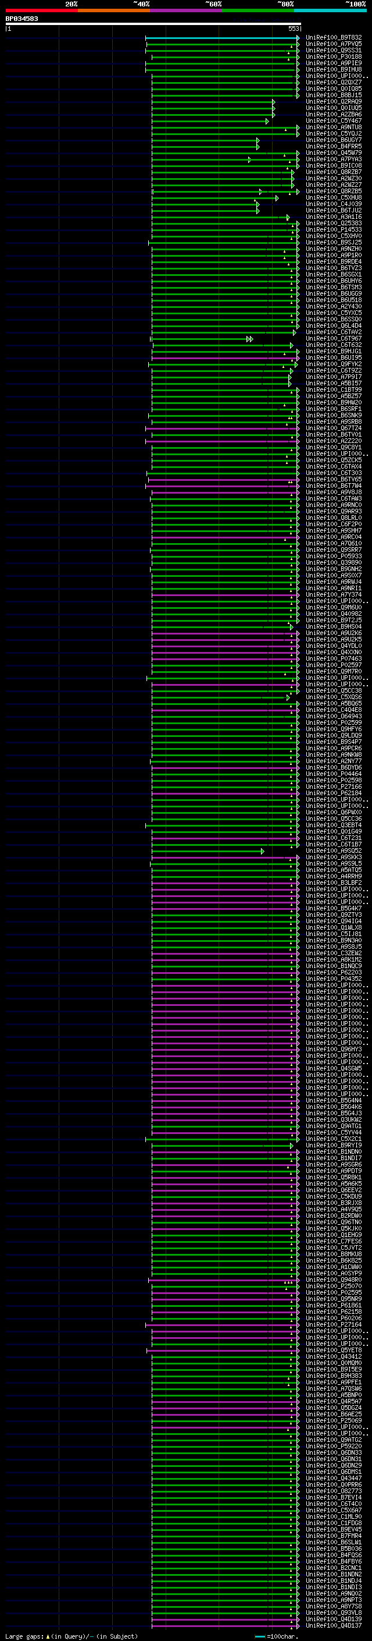372x1641 pixels.
Task: Click the cyan ~100% legend segment
Action: click(330, 10)
